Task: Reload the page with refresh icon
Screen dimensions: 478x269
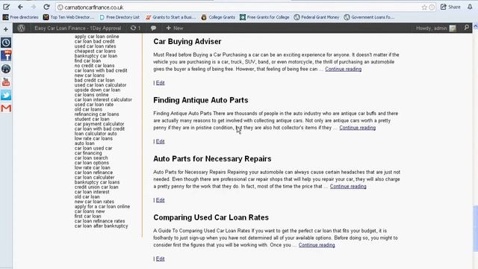Action: click(46, 7)
